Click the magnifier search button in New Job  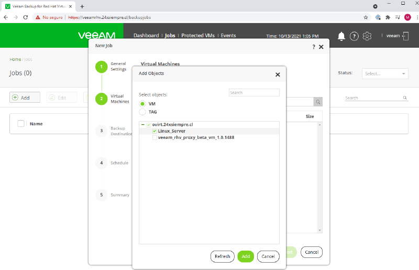[318, 102]
